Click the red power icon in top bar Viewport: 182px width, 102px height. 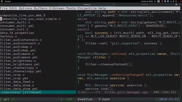click(181, 1)
